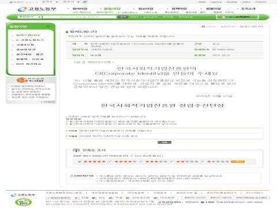Open middle related-sites dropdown in footer
Viewport: 277px width, 208px height.
221,198
